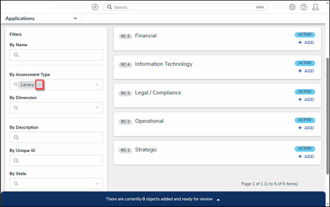Open the Applications dropdown menu
This screenshot has height=207, width=330.
point(41,18)
